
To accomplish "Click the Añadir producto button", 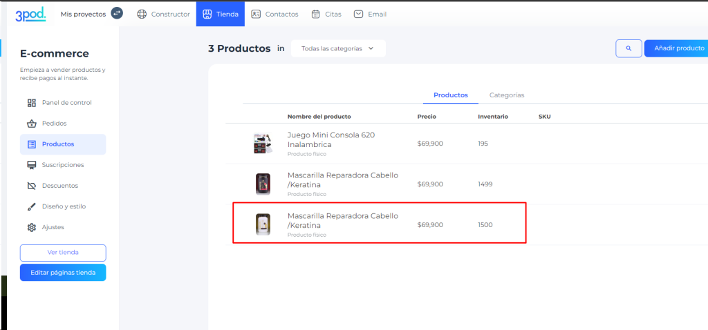I will (x=676, y=48).
